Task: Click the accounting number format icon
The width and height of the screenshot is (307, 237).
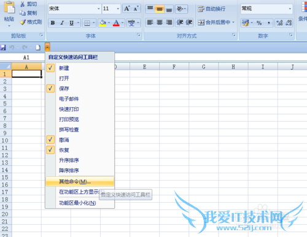Action: [x=245, y=23]
